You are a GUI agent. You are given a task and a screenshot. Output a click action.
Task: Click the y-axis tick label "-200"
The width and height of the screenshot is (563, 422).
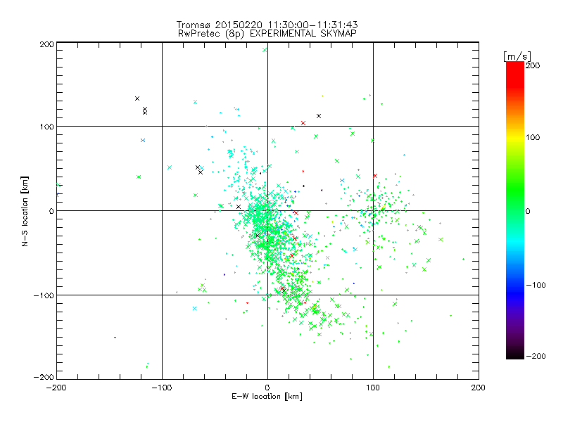(44, 377)
